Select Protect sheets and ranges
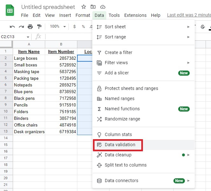211x191 pixels. 144,88
